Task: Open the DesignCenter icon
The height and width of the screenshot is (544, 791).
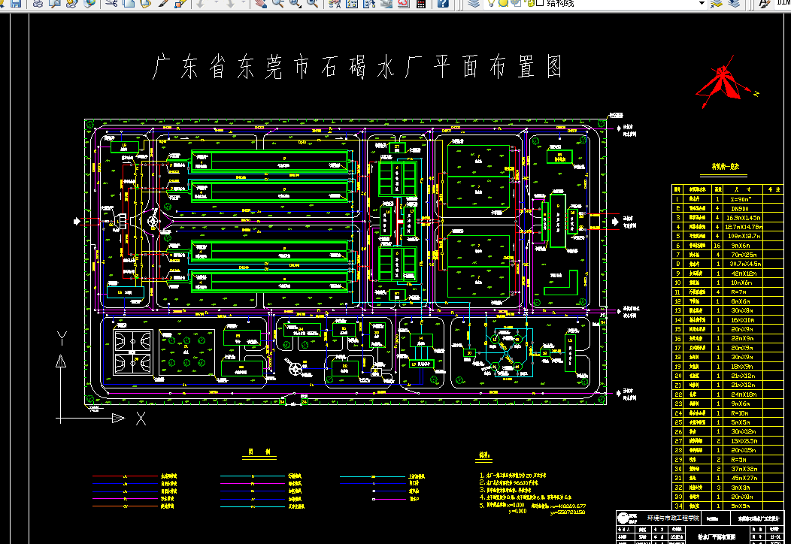Action: 352,3
